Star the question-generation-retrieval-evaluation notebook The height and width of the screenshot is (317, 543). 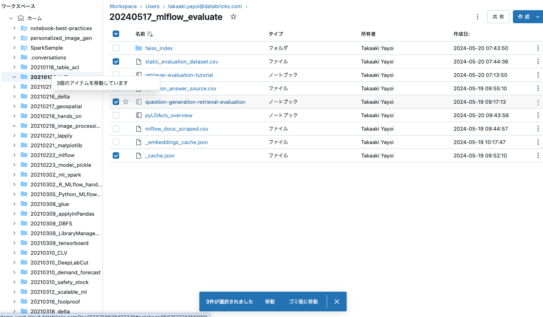click(126, 101)
